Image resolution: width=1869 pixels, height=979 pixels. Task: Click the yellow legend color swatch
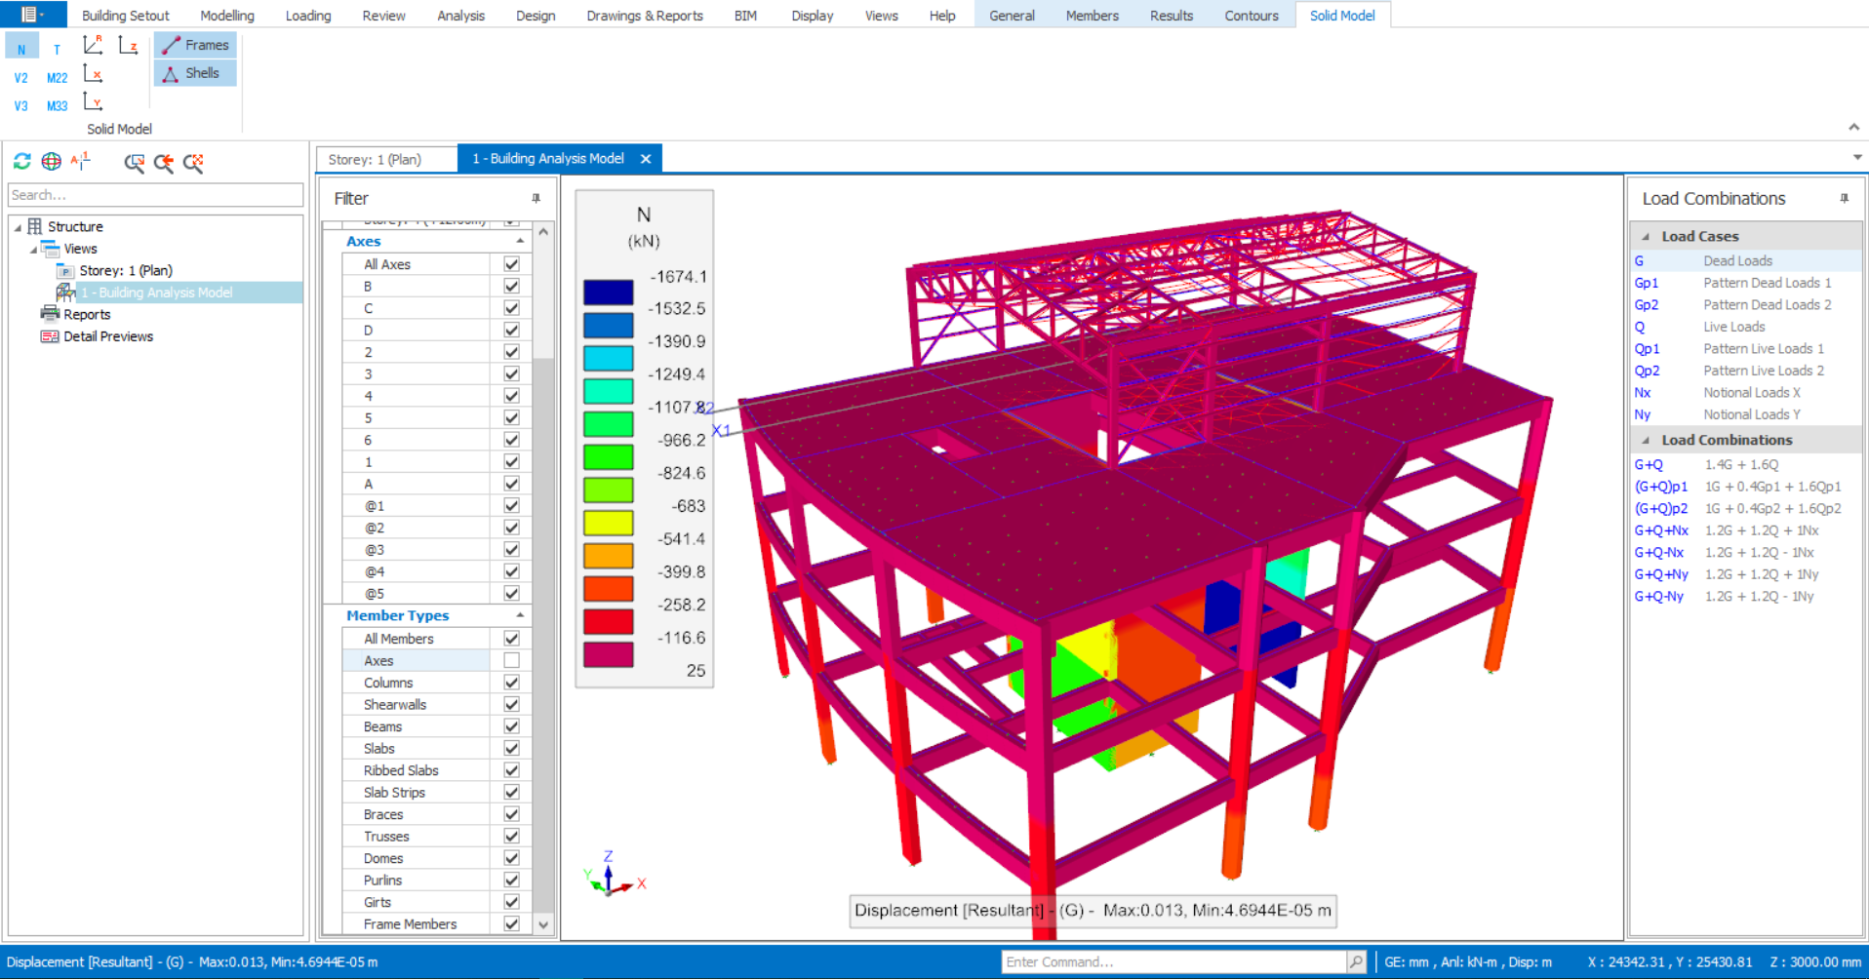tap(608, 523)
